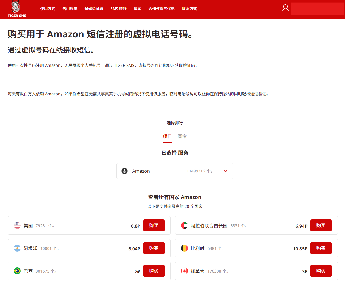The image size is (345, 283).
Task: Buy a 巴西 number for 2₽
Action: pyautogui.click(x=154, y=271)
